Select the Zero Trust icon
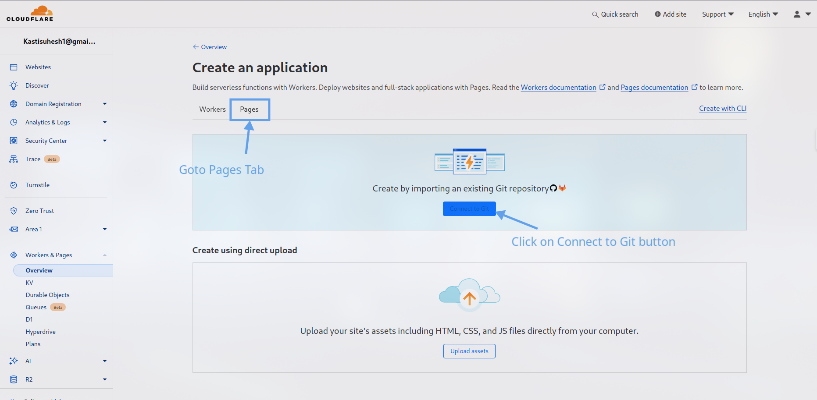 click(x=14, y=210)
